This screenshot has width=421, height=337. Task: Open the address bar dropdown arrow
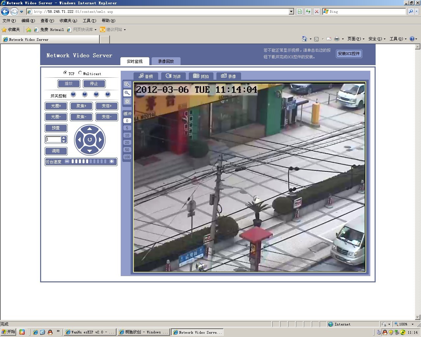click(x=291, y=12)
